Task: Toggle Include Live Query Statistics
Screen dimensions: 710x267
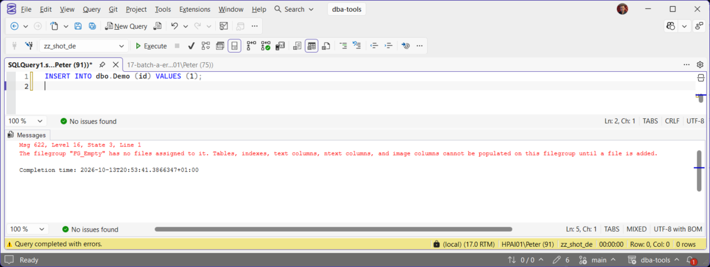Action: (266, 46)
